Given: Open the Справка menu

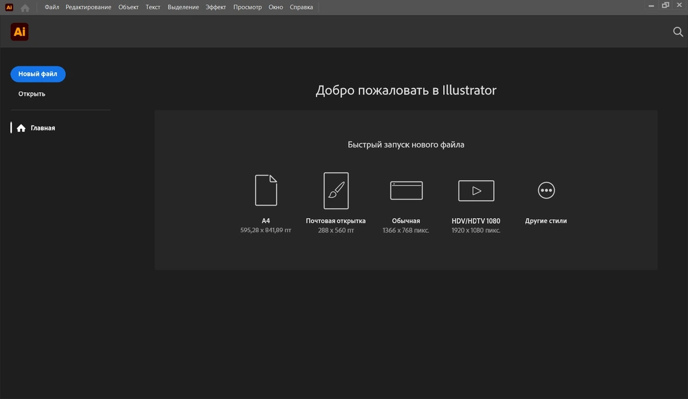Looking at the screenshot, I should pos(302,7).
